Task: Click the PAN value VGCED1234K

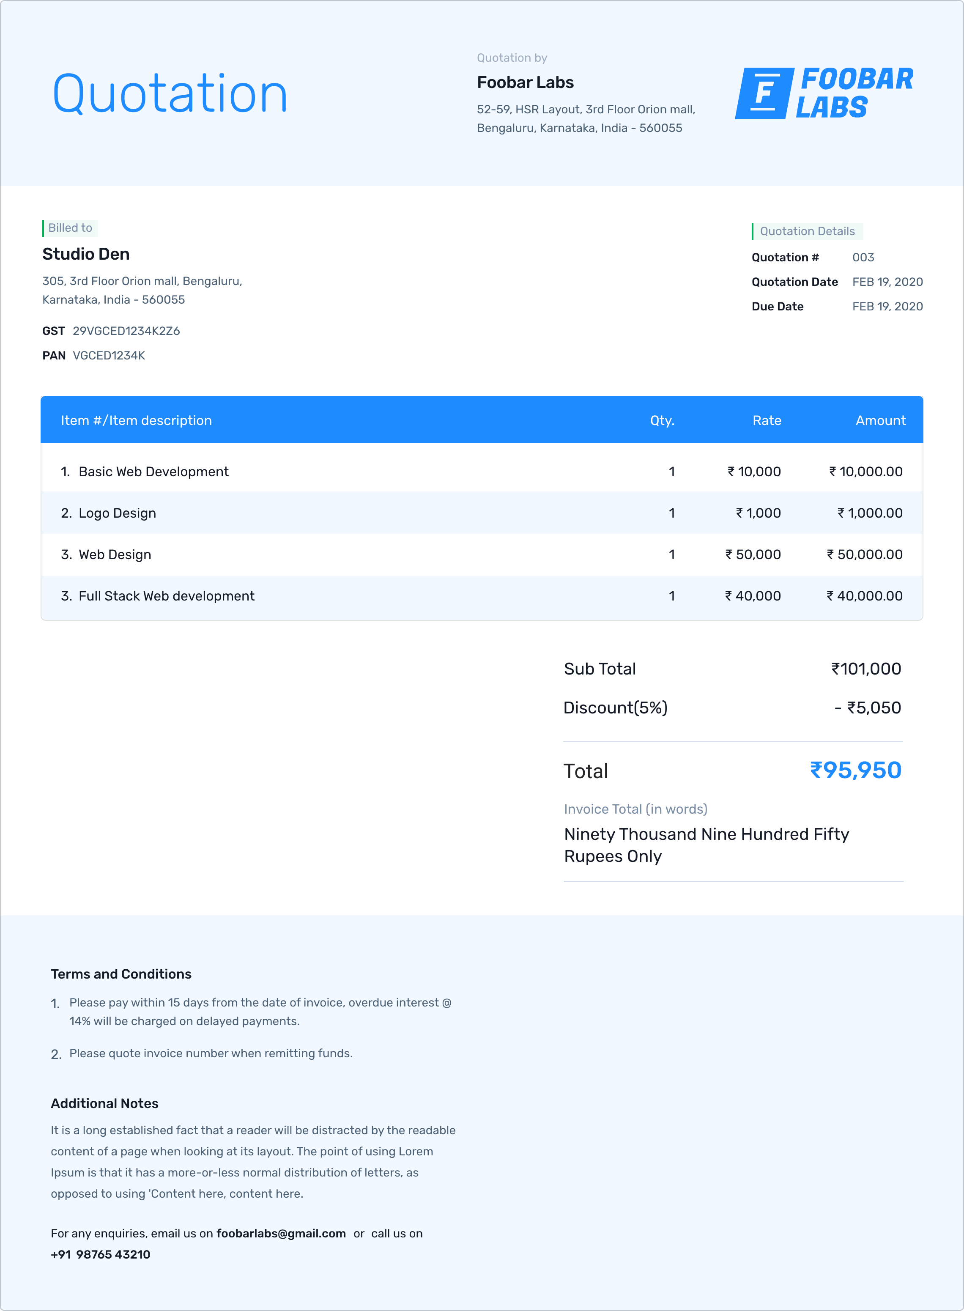Action: [109, 356]
